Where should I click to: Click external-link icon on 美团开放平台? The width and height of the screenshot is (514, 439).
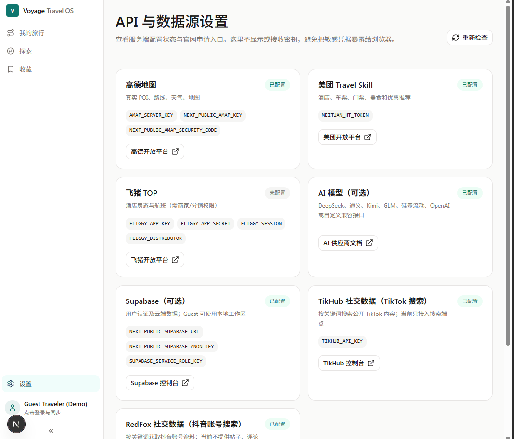tap(368, 137)
